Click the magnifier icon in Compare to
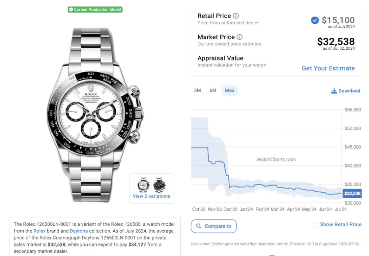 [x=199, y=226]
